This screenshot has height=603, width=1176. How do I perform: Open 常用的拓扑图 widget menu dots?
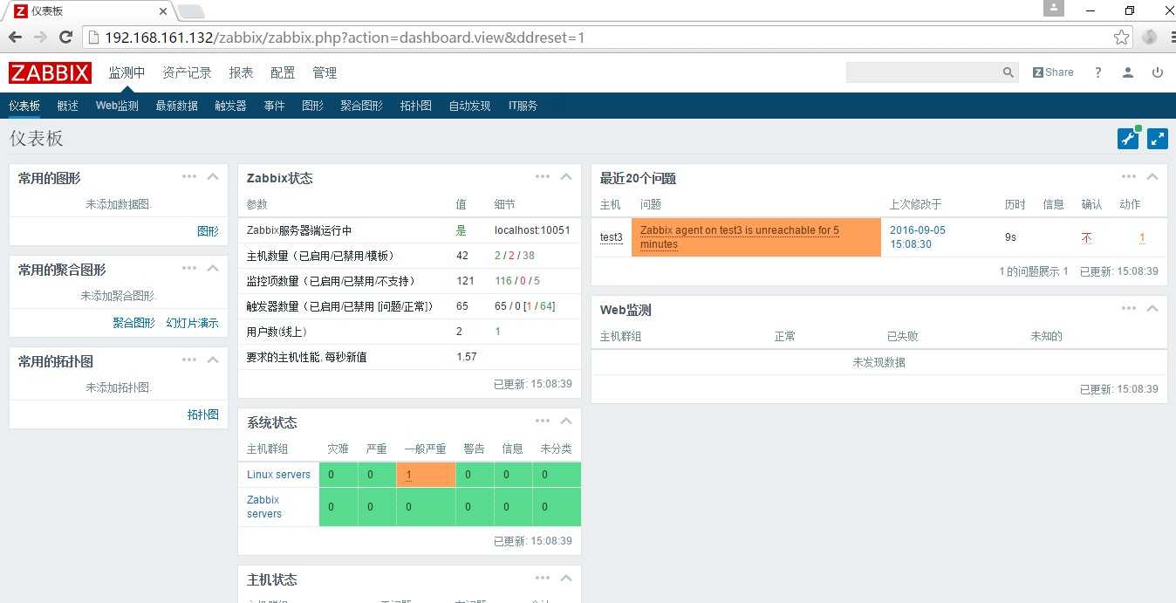tap(189, 360)
